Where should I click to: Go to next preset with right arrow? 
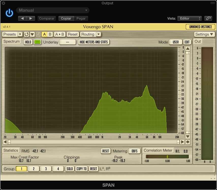(x=31, y=18)
